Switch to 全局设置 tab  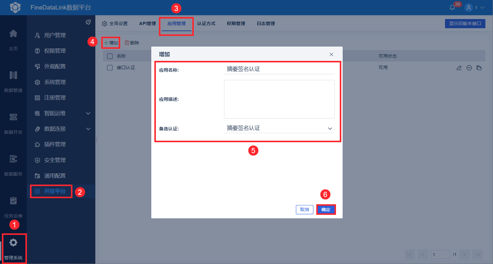tap(115, 23)
